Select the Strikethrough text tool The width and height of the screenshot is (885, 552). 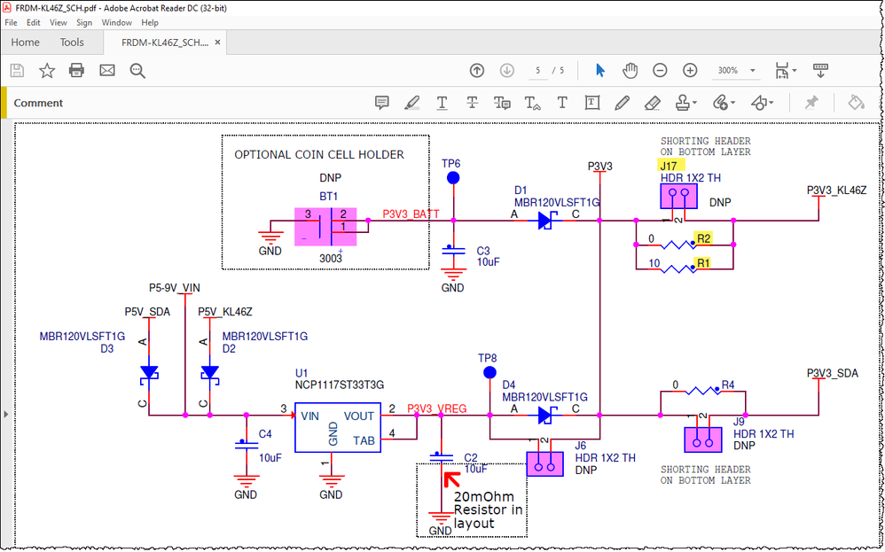472,103
